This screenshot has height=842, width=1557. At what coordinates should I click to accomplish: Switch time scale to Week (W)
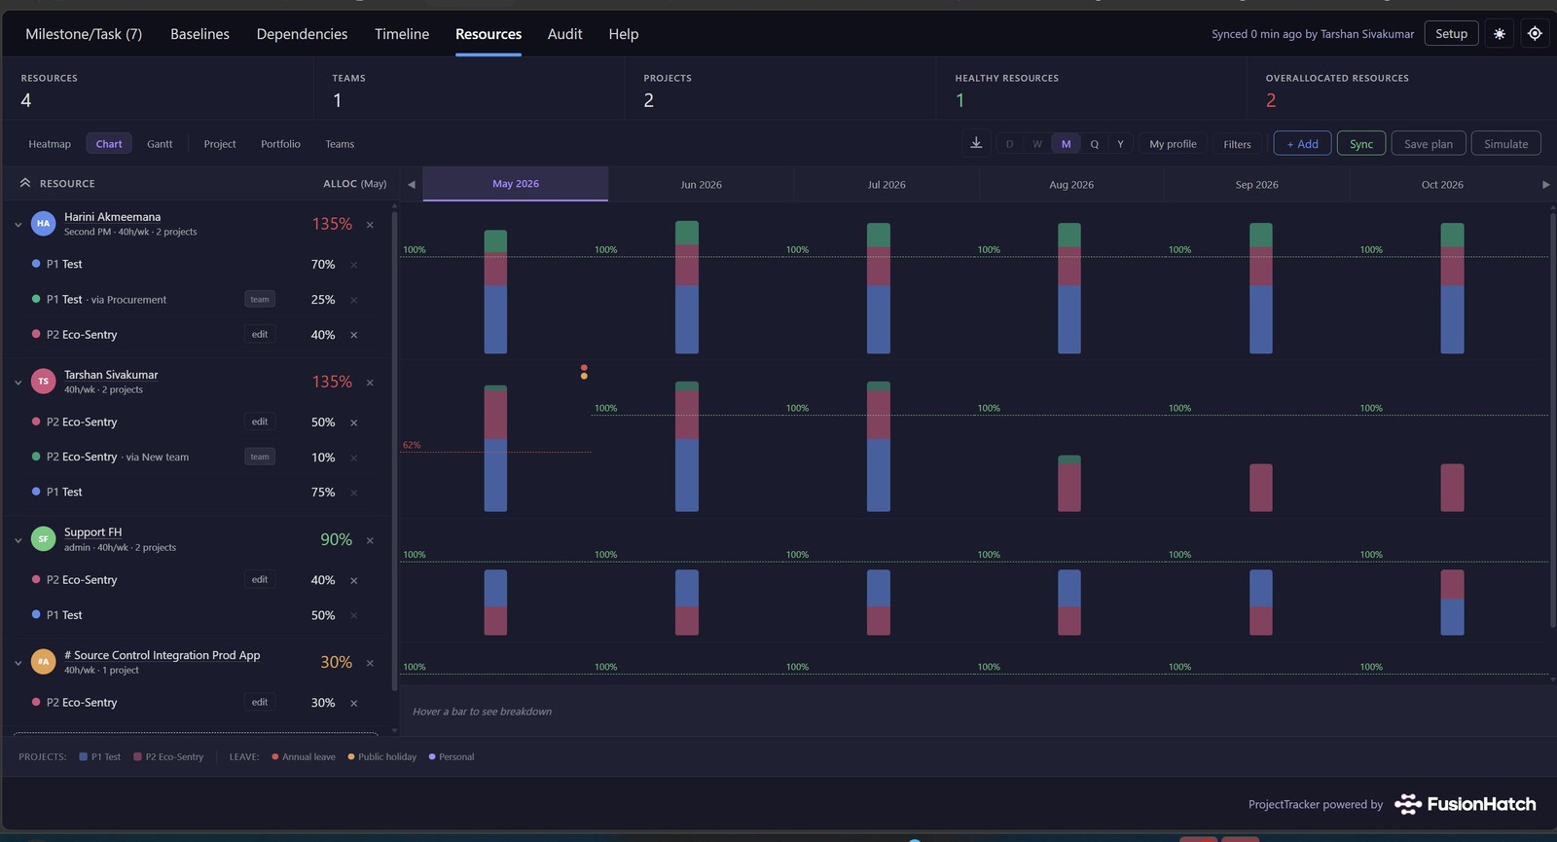(1037, 144)
